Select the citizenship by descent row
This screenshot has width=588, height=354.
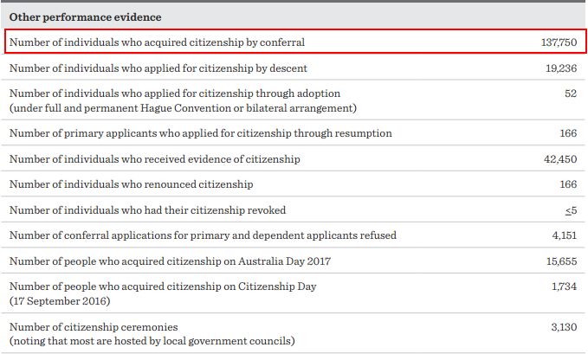pos(294,68)
